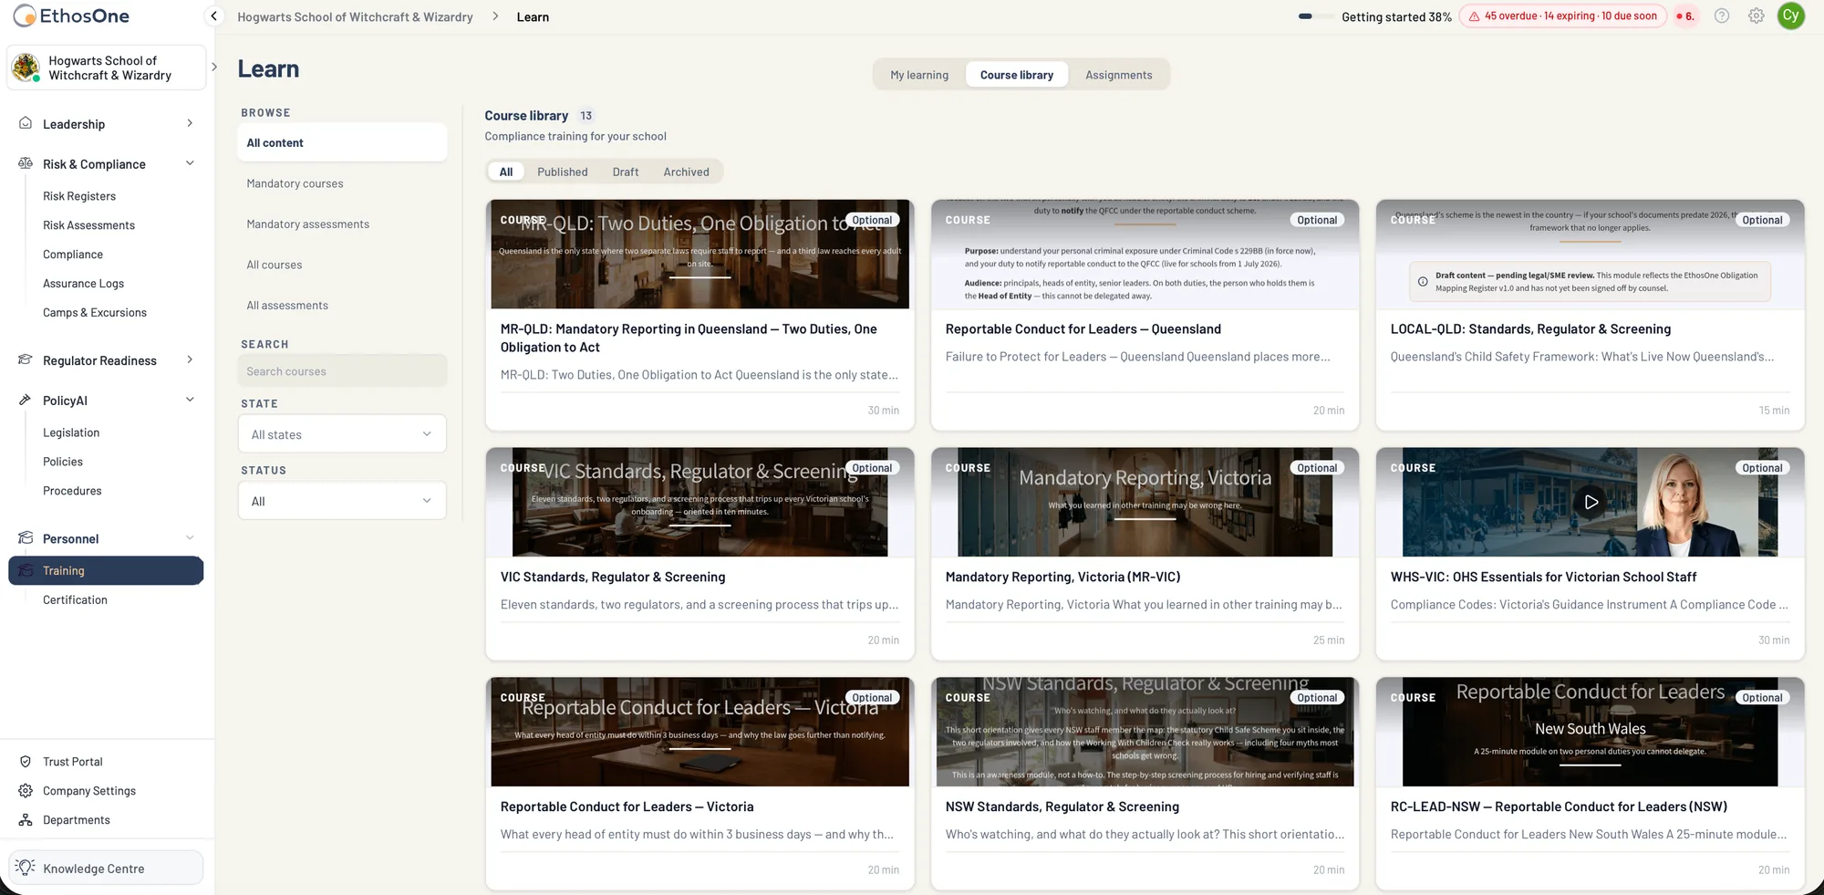Click the Personnel graduation cap icon
Screen dimensions: 1824x895
pos(26,538)
